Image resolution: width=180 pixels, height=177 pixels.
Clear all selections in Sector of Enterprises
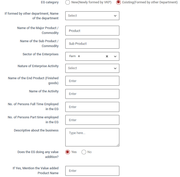point(107,56)
